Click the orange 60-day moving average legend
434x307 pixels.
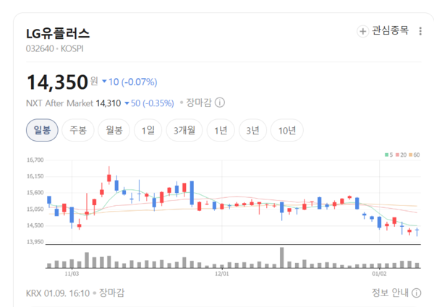414,155
